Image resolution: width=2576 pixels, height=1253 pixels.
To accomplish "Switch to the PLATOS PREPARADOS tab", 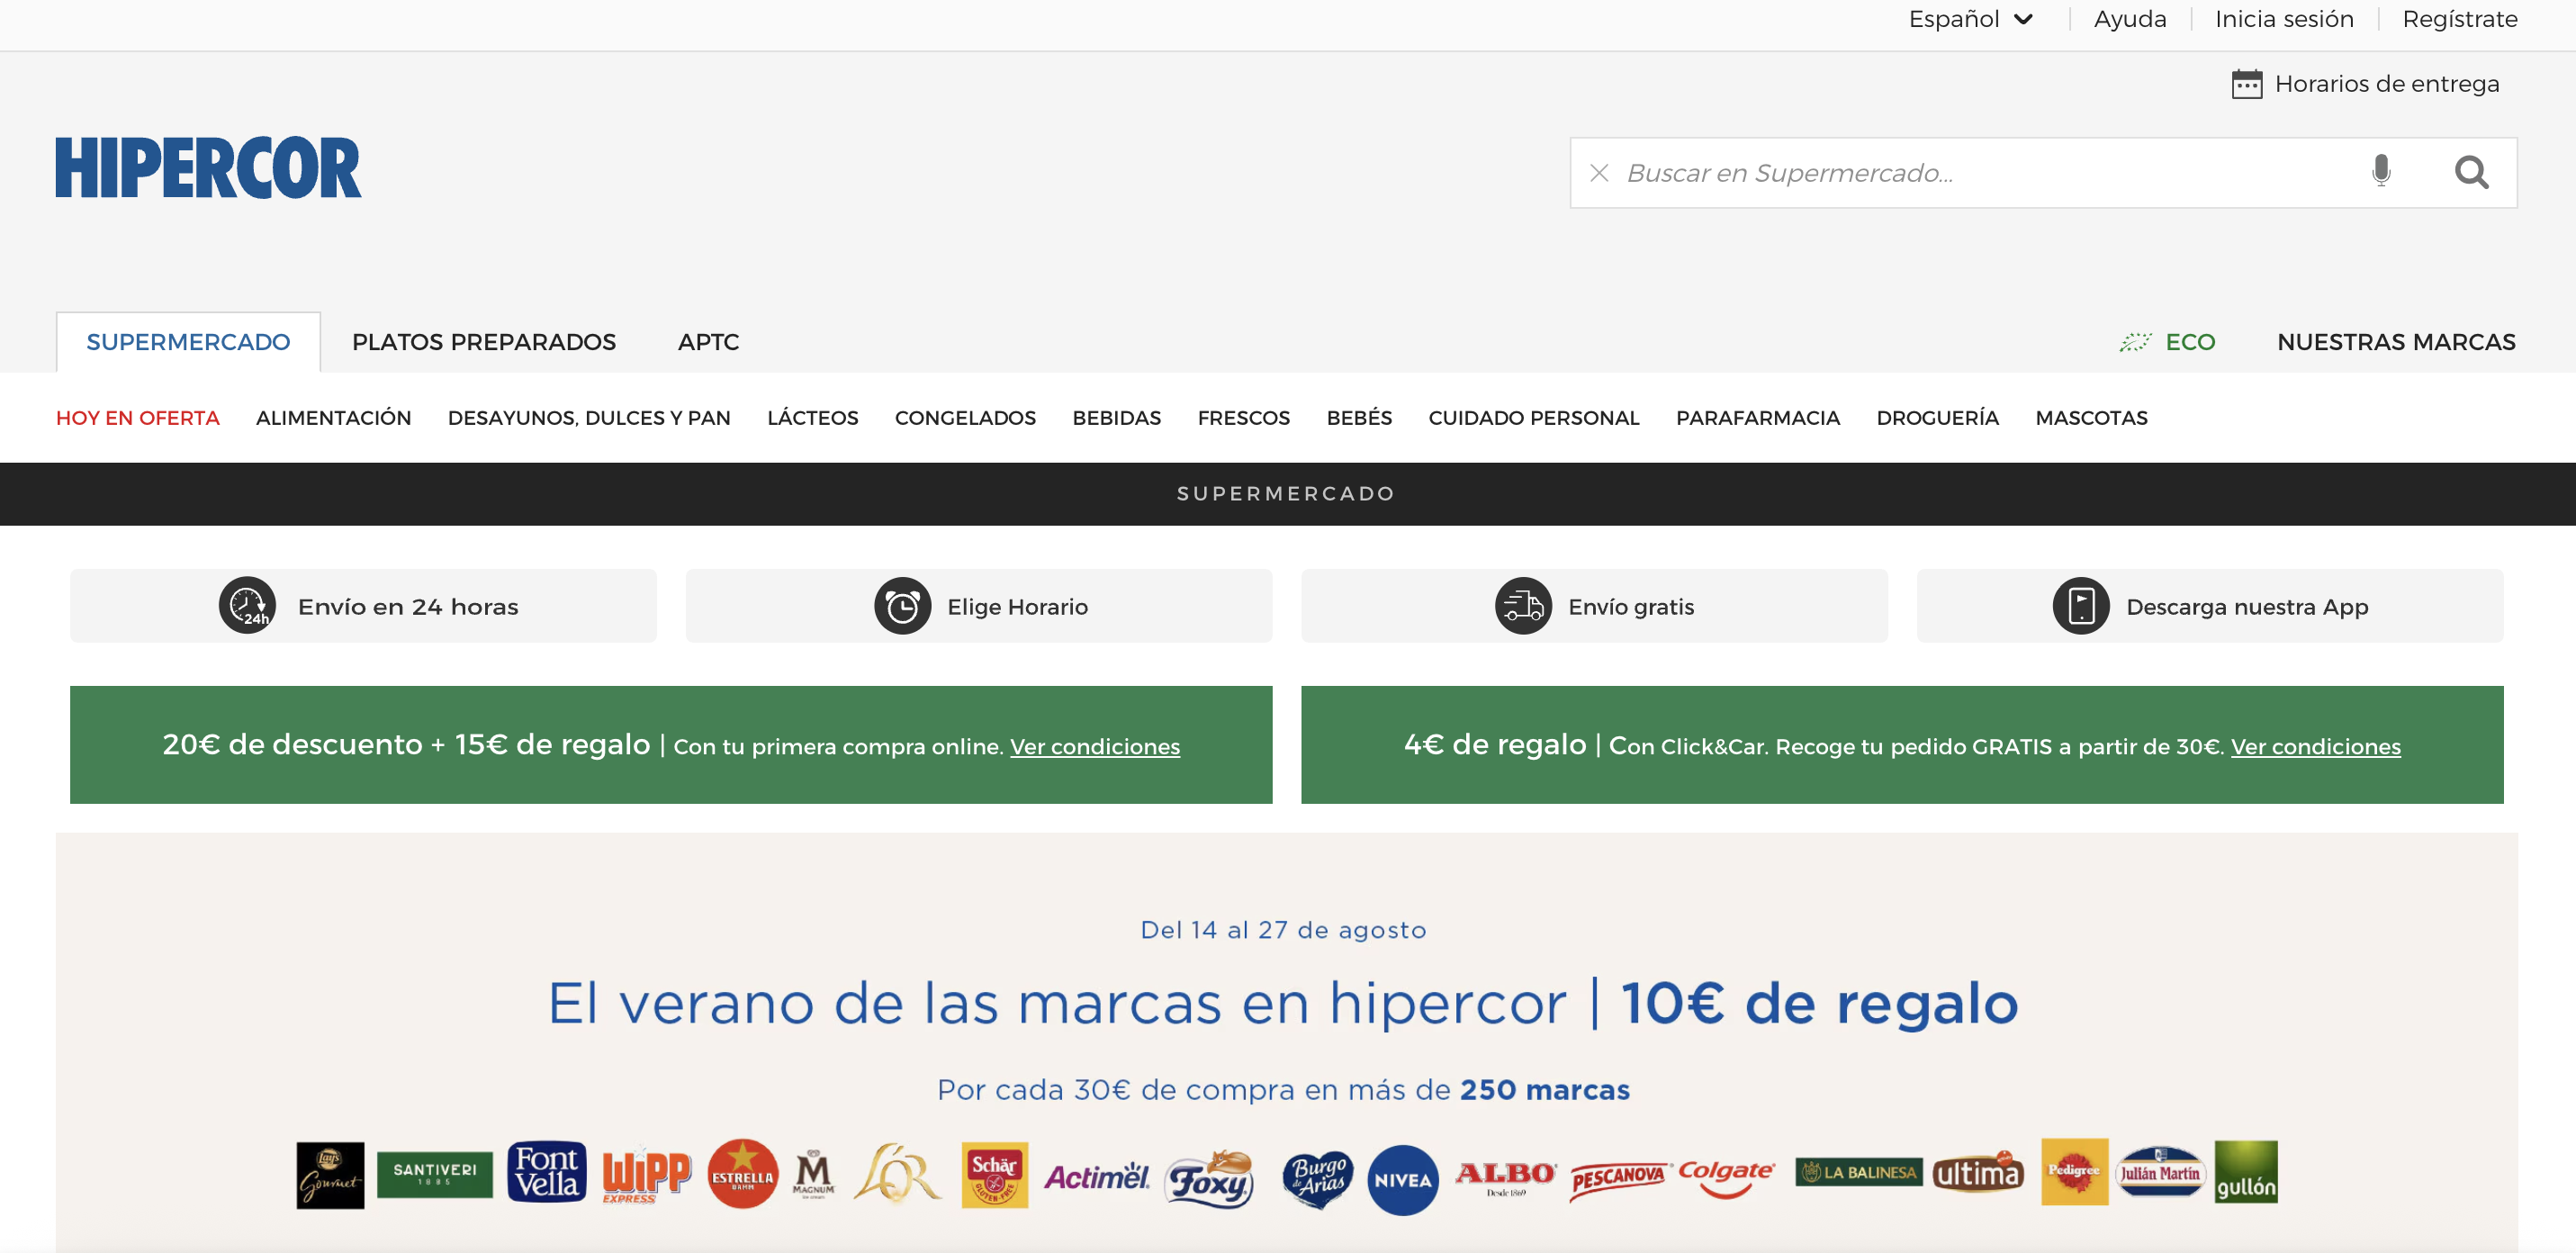I will click(x=483, y=342).
